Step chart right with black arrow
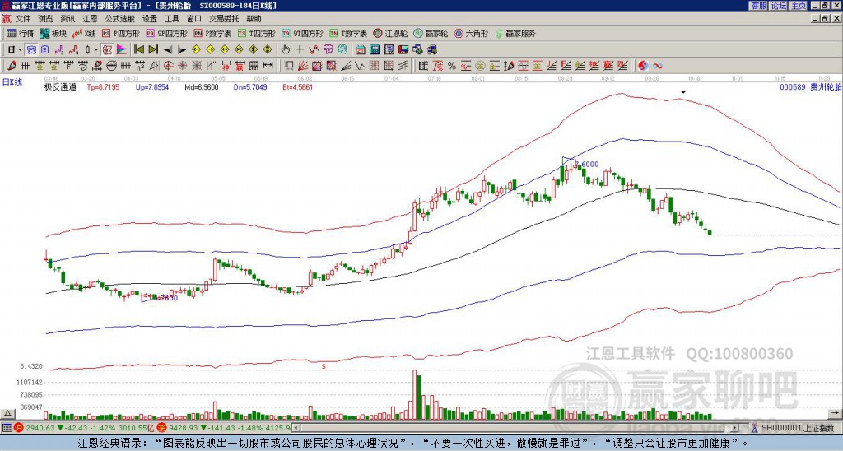The height and width of the screenshot is (451, 843). click(x=182, y=50)
